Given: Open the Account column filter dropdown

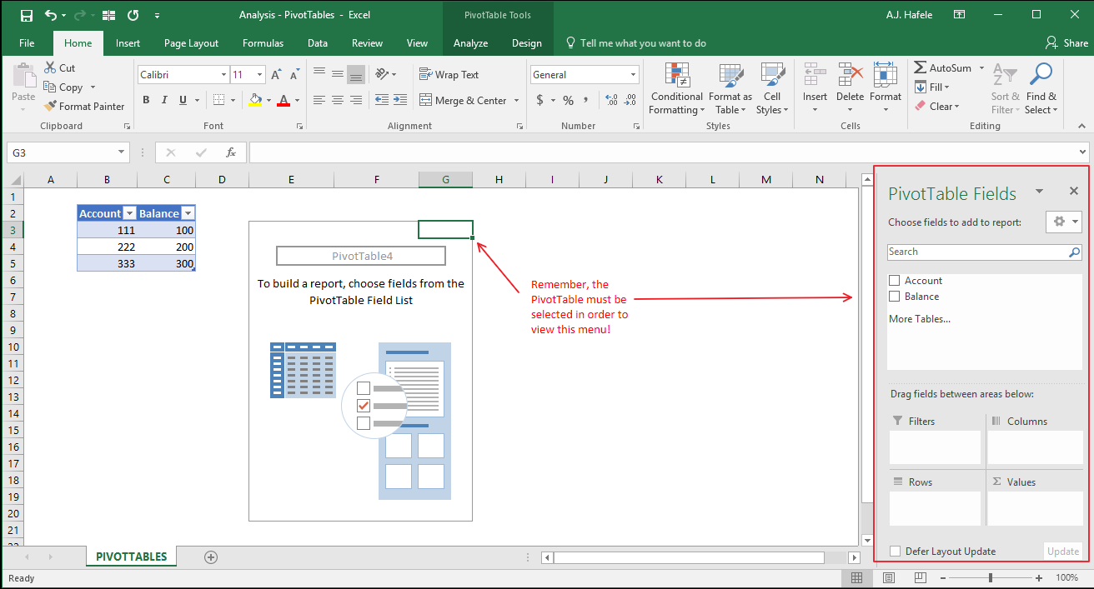Looking at the screenshot, I should tap(129, 213).
